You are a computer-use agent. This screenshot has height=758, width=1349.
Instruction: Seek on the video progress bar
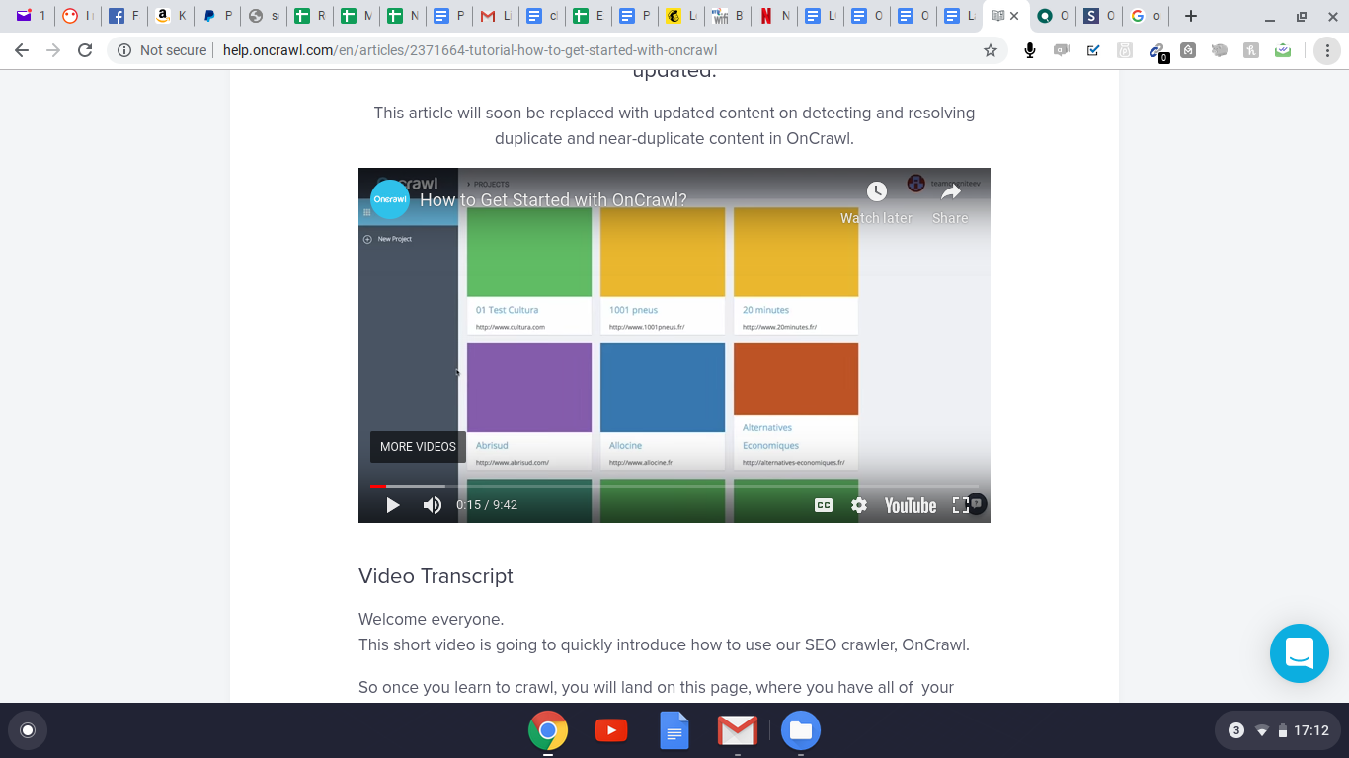click(x=674, y=486)
